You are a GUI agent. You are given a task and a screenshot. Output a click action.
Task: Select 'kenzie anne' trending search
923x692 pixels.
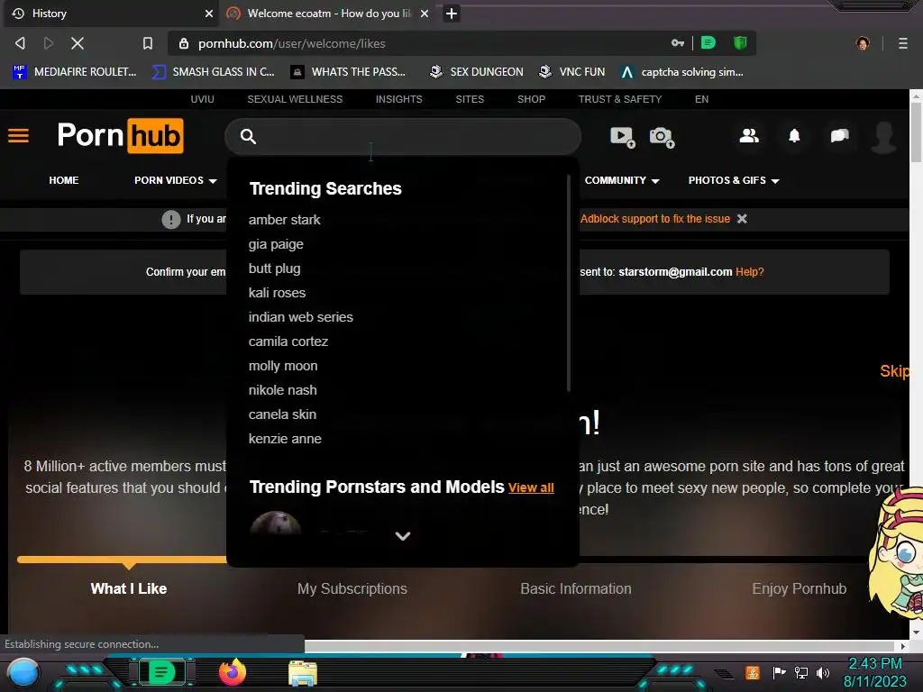pos(285,439)
